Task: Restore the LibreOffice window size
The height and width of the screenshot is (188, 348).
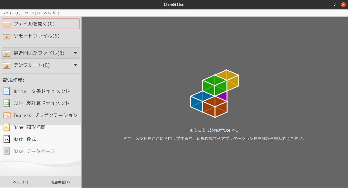Action: point(335,5)
